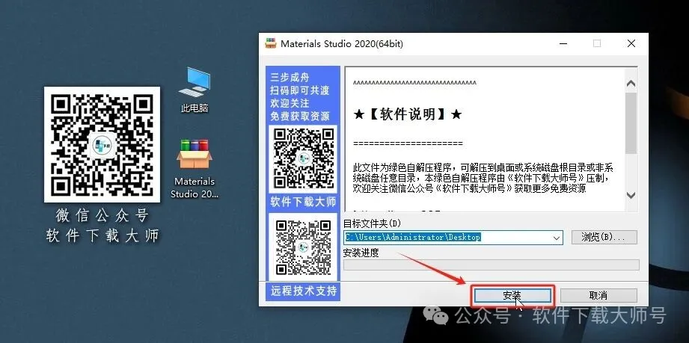Select the Materials Studio archive desktop icon

tap(195, 169)
